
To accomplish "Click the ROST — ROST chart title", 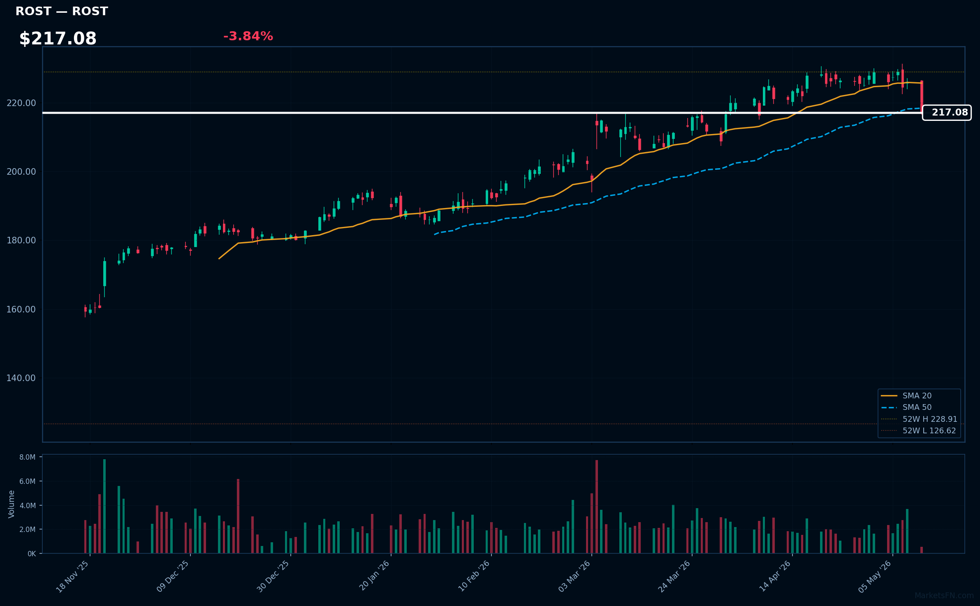I will [62, 11].
